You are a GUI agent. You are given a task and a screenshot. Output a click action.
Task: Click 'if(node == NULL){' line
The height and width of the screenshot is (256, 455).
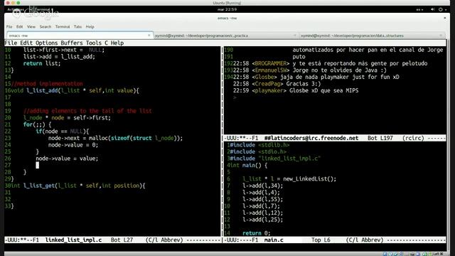point(63,131)
